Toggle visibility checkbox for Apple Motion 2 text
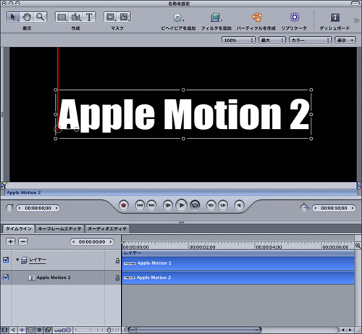 (6, 277)
